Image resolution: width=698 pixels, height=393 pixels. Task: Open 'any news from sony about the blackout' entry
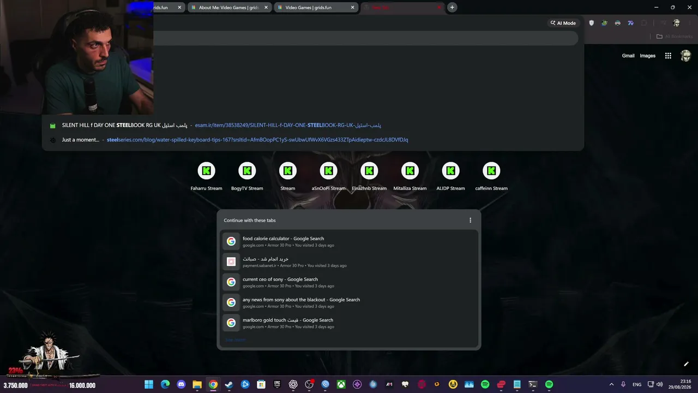point(349,302)
